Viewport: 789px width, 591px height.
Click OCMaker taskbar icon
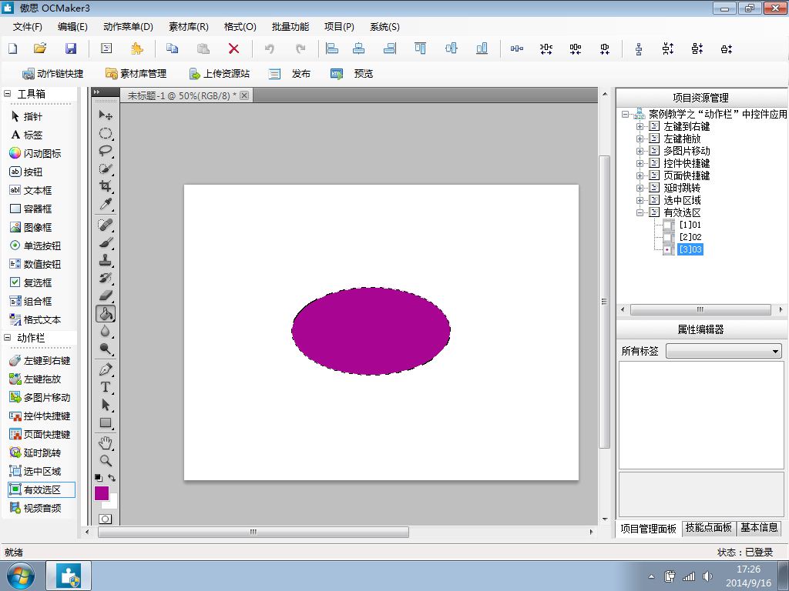coord(69,576)
